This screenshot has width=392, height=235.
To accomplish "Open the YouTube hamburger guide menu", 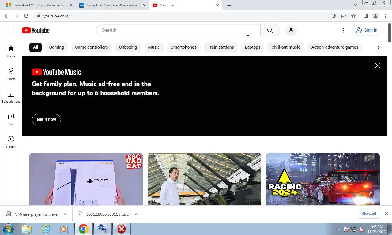I will pyautogui.click(x=11, y=30).
